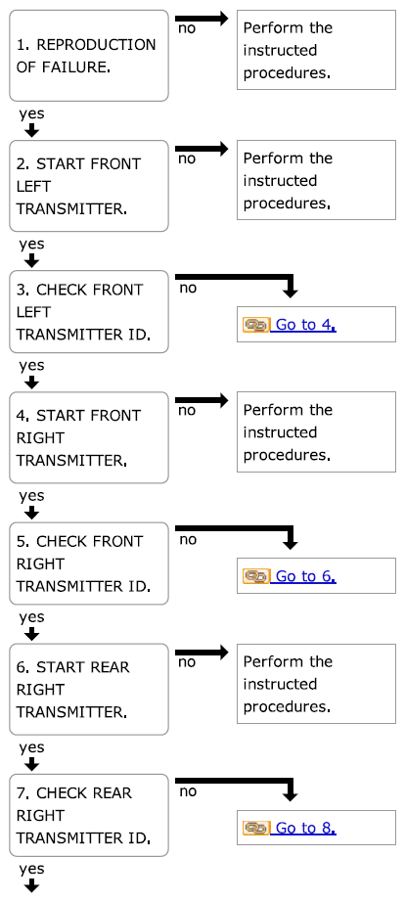Image resolution: width=405 pixels, height=902 pixels.
Task: Click the instructed procedures box beside step 2
Action: pos(316,180)
